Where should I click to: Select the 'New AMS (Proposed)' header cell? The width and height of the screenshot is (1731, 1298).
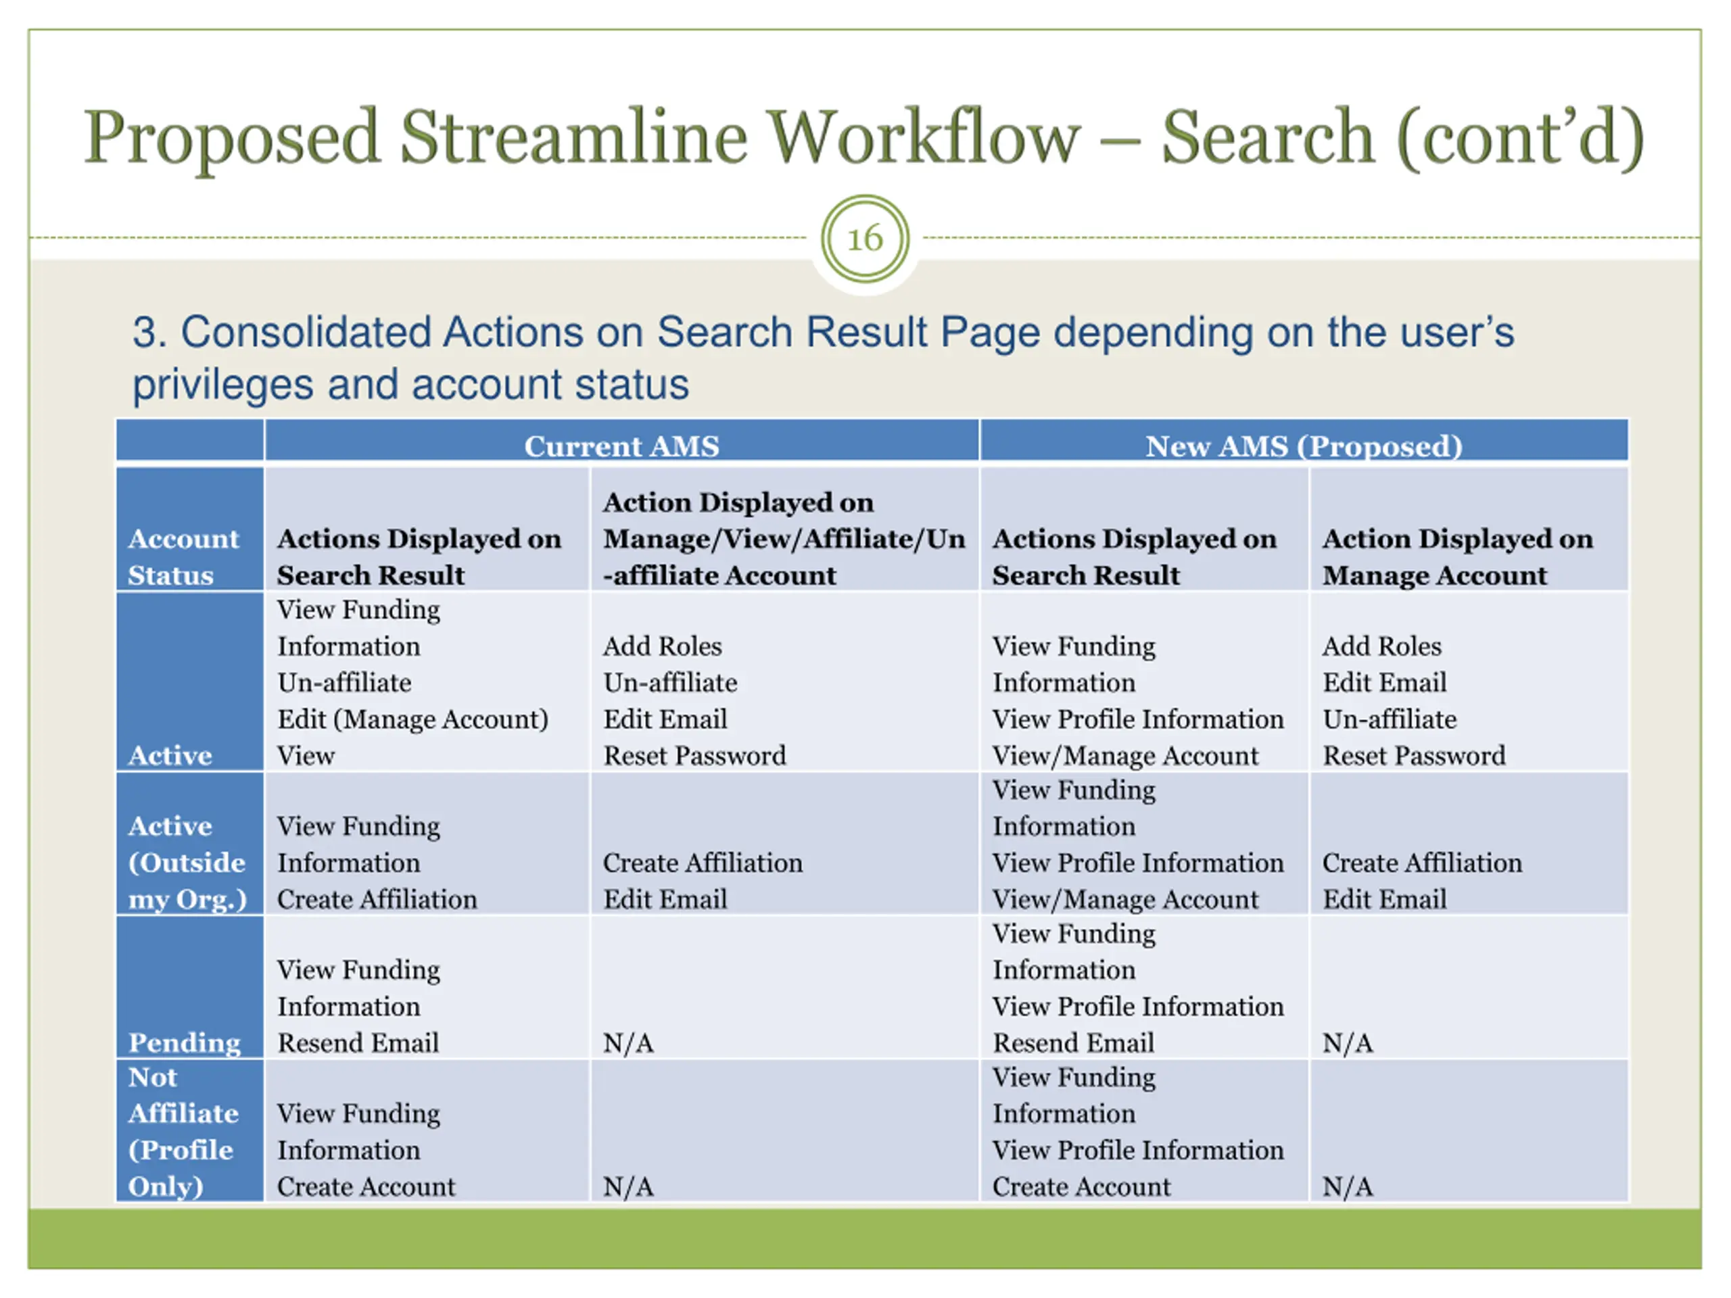[x=1303, y=446]
